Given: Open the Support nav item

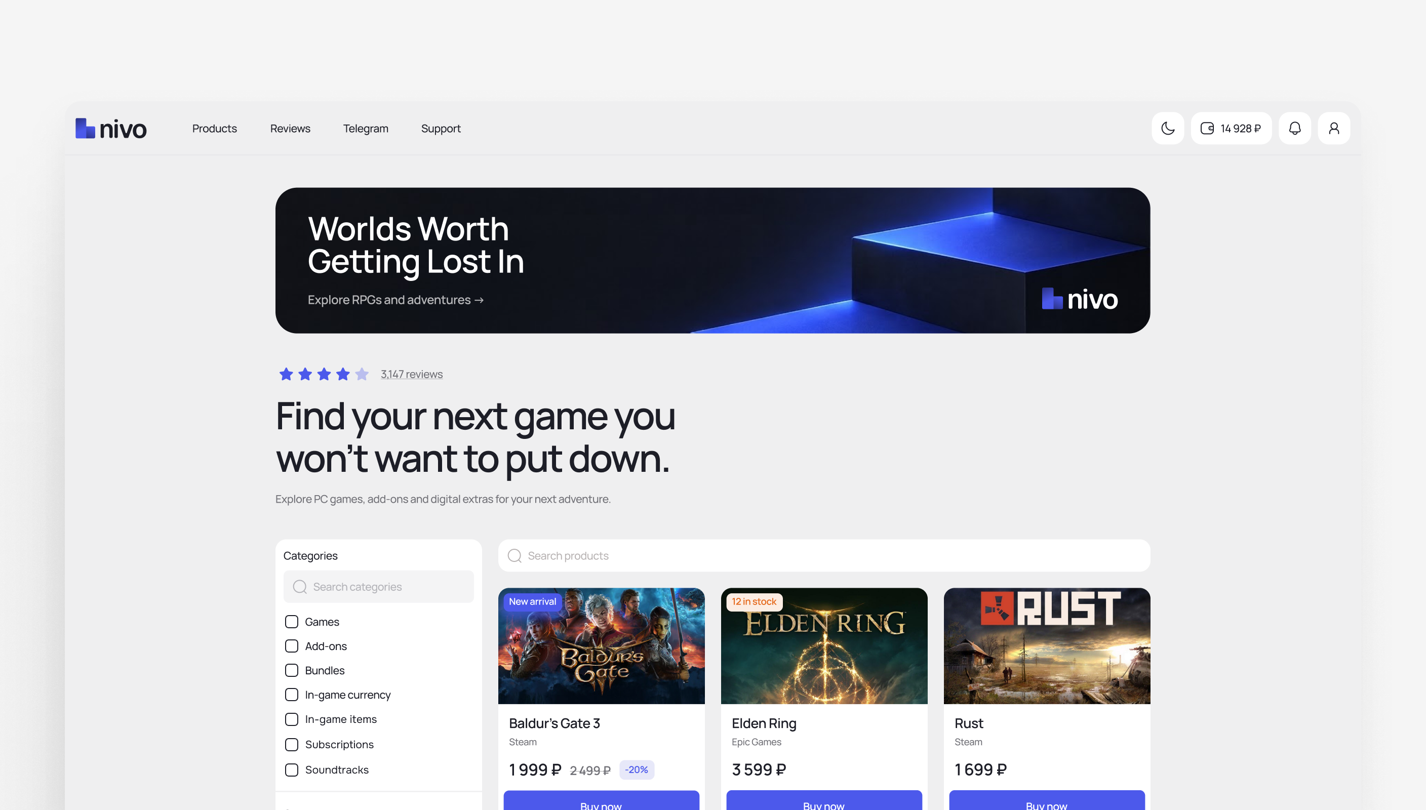Looking at the screenshot, I should (x=441, y=129).
